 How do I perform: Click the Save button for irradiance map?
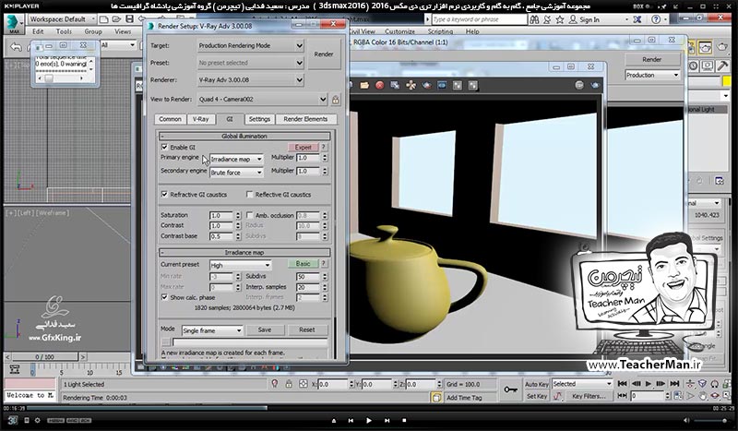pos(265,329)
